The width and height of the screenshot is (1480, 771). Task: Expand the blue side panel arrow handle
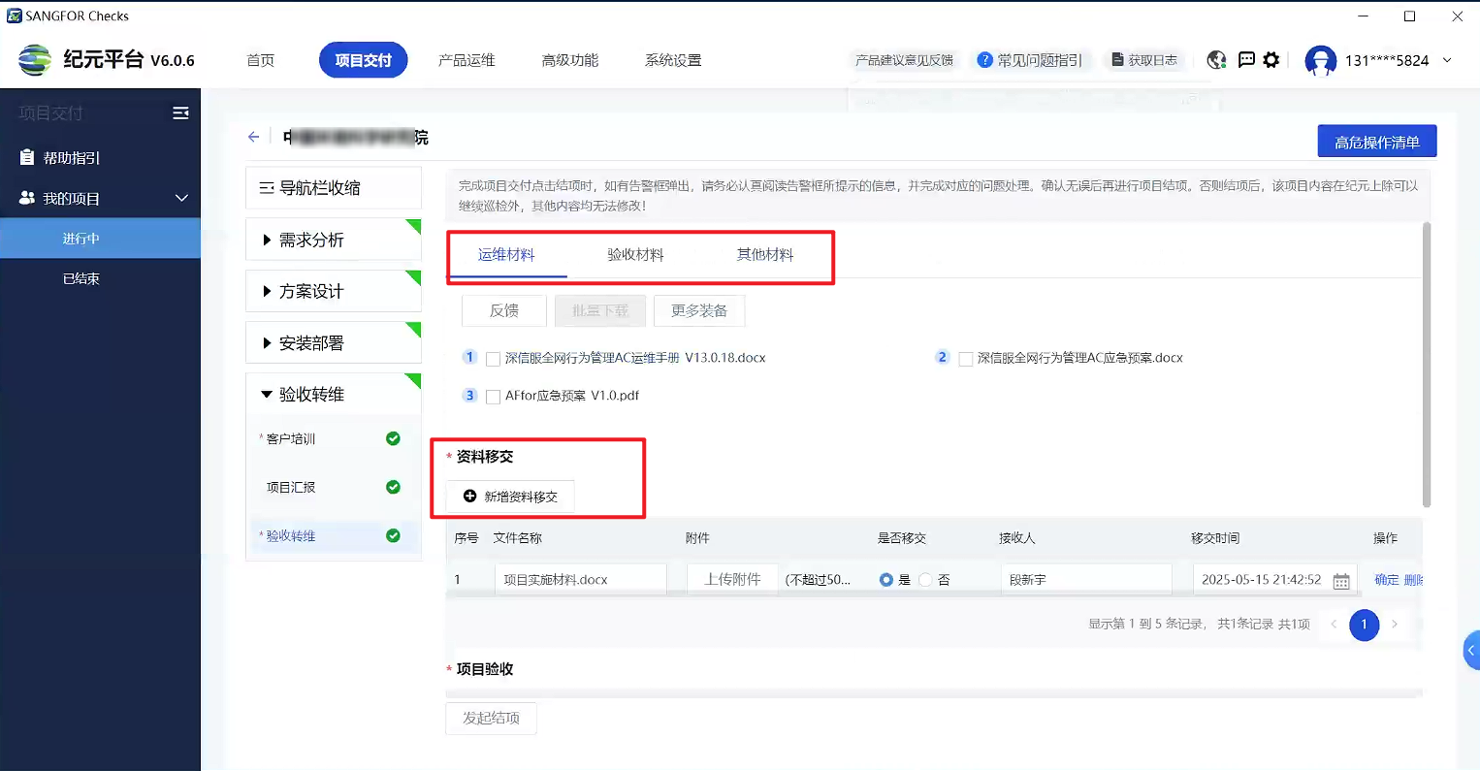coord(1470,651)
